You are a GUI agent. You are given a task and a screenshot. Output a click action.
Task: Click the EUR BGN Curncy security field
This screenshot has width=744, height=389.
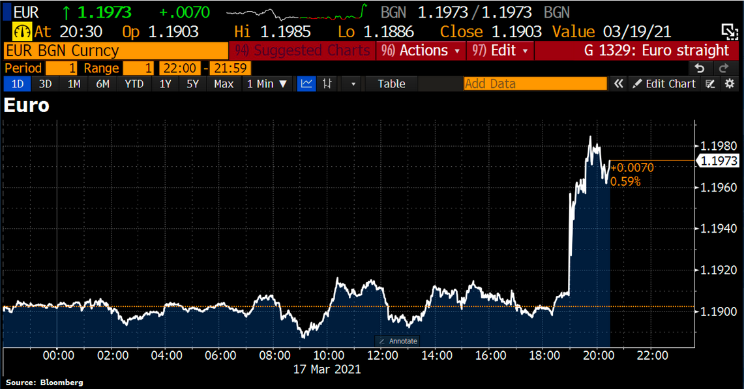point(116,50)
